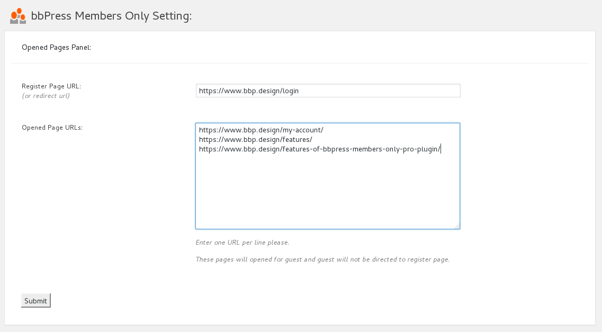Click the Register Page URL label
This screenshot has height=332, width=602.
tap(52, 86)
